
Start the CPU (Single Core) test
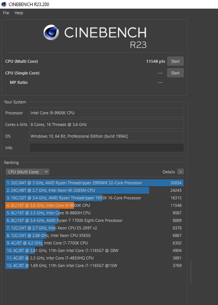pyautogui.click(x=175, y=73)
